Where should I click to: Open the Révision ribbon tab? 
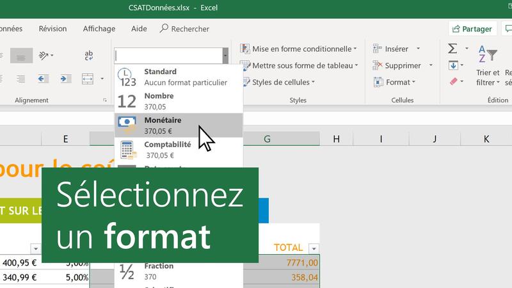click(52, 29)
